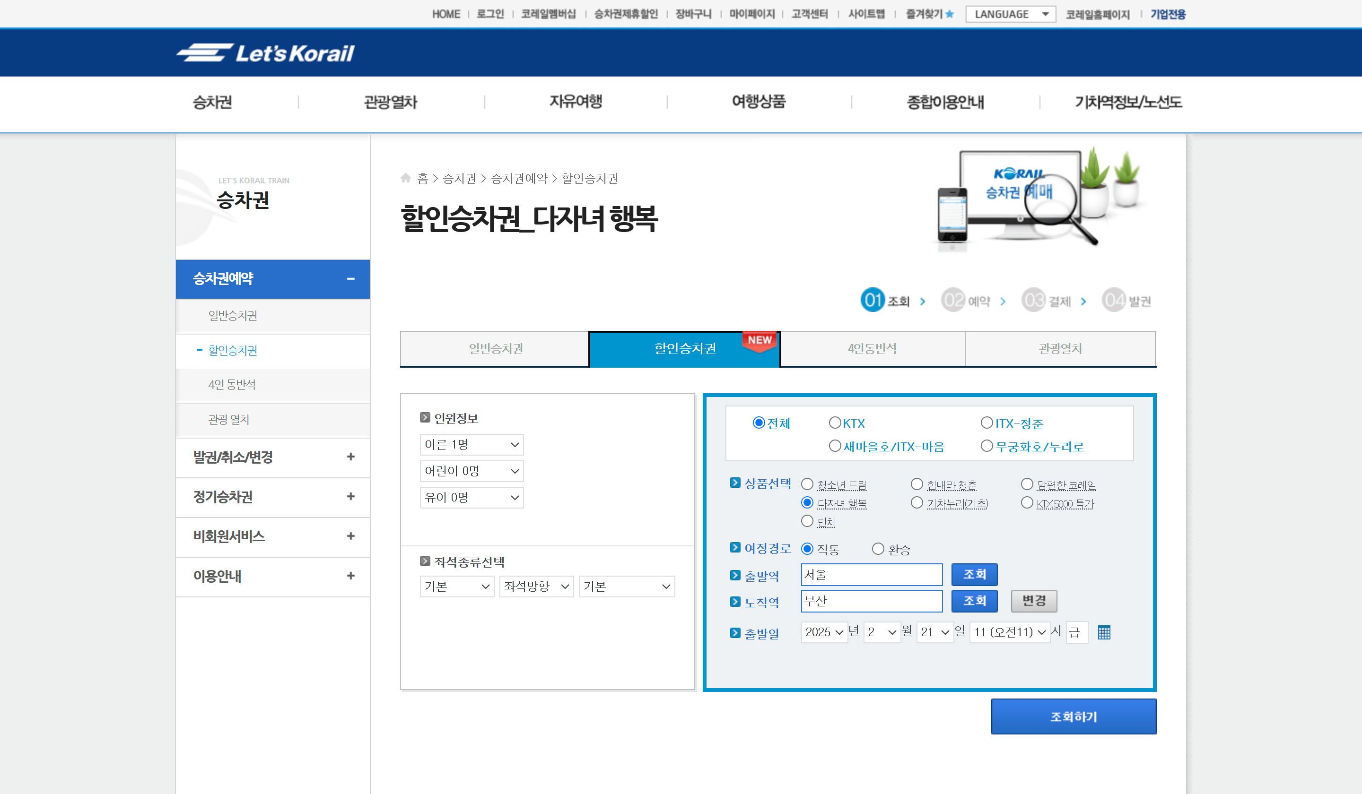Click the 조회하기 search button
The image size is (1362, 794).
tap(1073, 717)
